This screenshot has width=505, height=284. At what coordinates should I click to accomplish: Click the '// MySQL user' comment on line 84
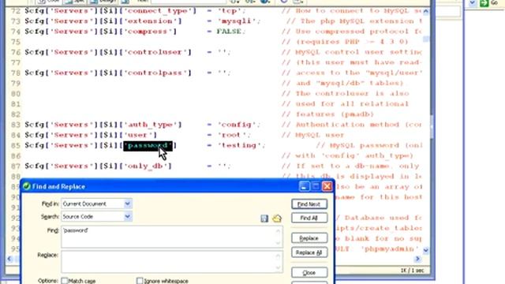313,135
